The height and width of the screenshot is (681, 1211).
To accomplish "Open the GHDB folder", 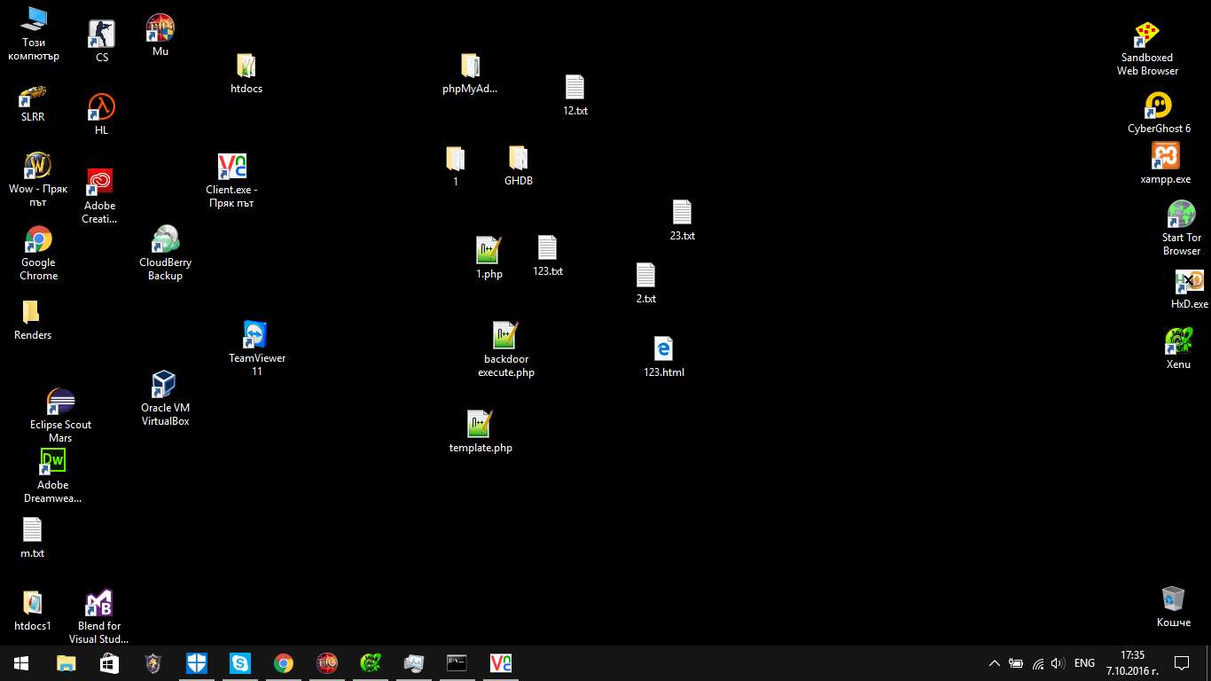I will [x=519, y=166].
